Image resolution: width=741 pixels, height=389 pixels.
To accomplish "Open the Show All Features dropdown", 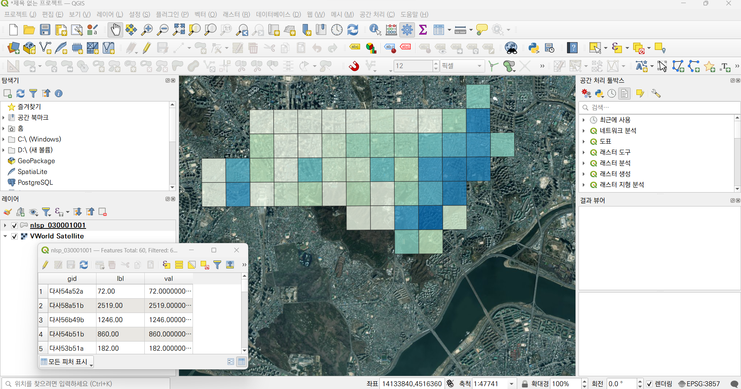I will pos(66,362).
